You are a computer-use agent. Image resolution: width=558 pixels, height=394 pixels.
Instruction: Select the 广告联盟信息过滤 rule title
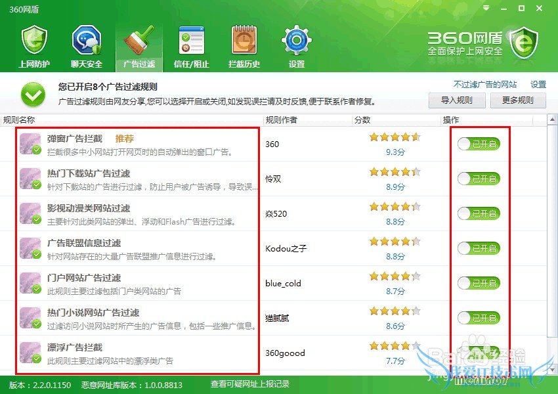pyautogui.click(x=84, y=243)
